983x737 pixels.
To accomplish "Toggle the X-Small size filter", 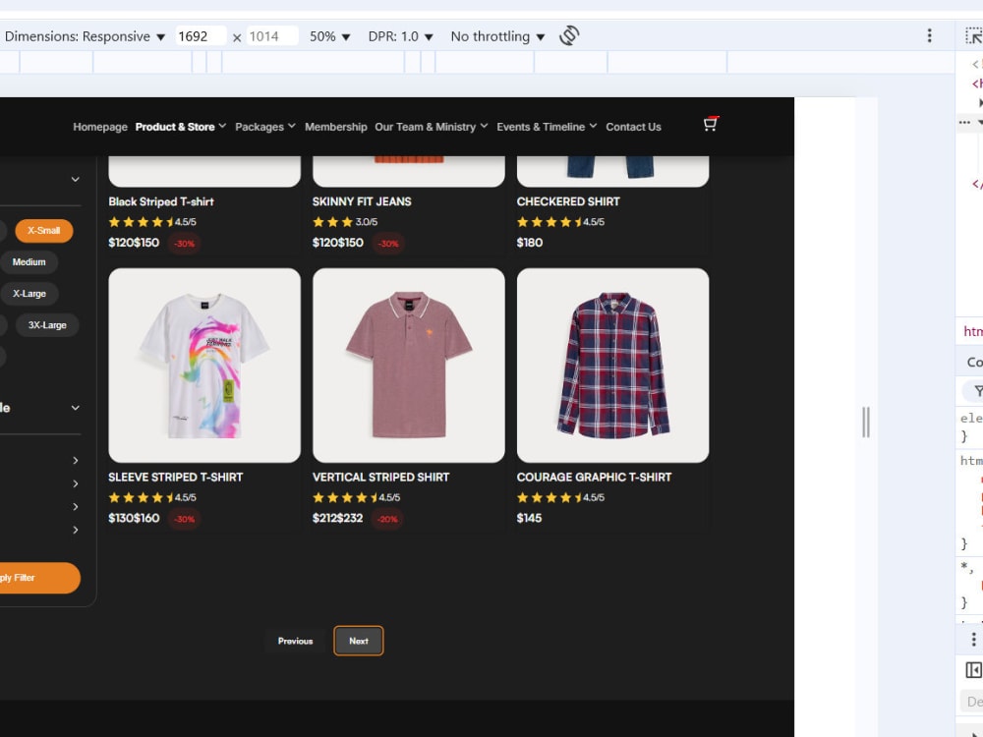I will 44,231.
